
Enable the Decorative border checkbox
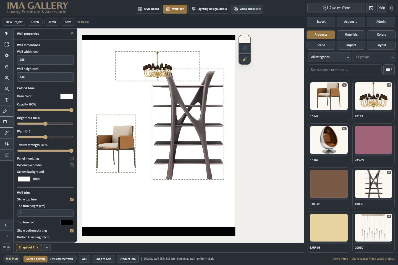72,165
